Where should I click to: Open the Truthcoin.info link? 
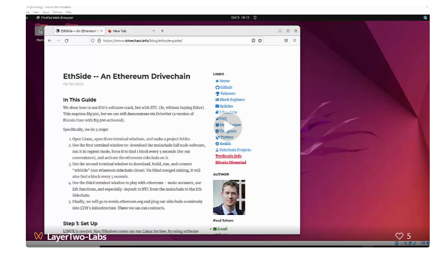click(228, 156)
